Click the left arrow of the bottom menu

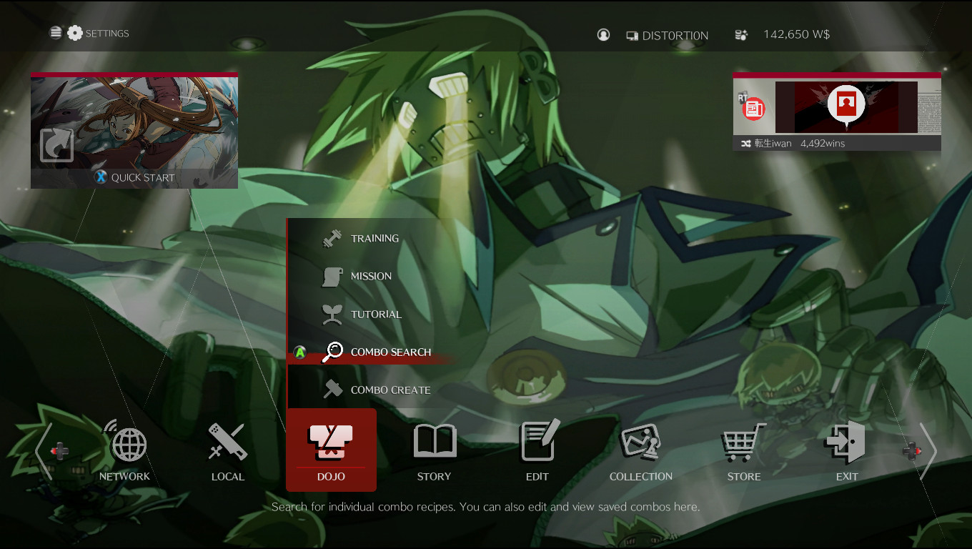point(44,451)
